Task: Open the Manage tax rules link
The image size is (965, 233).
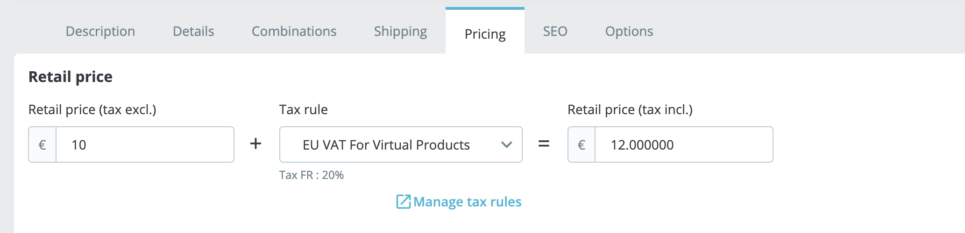Action: pyautogui.click(x=467, y=202)
